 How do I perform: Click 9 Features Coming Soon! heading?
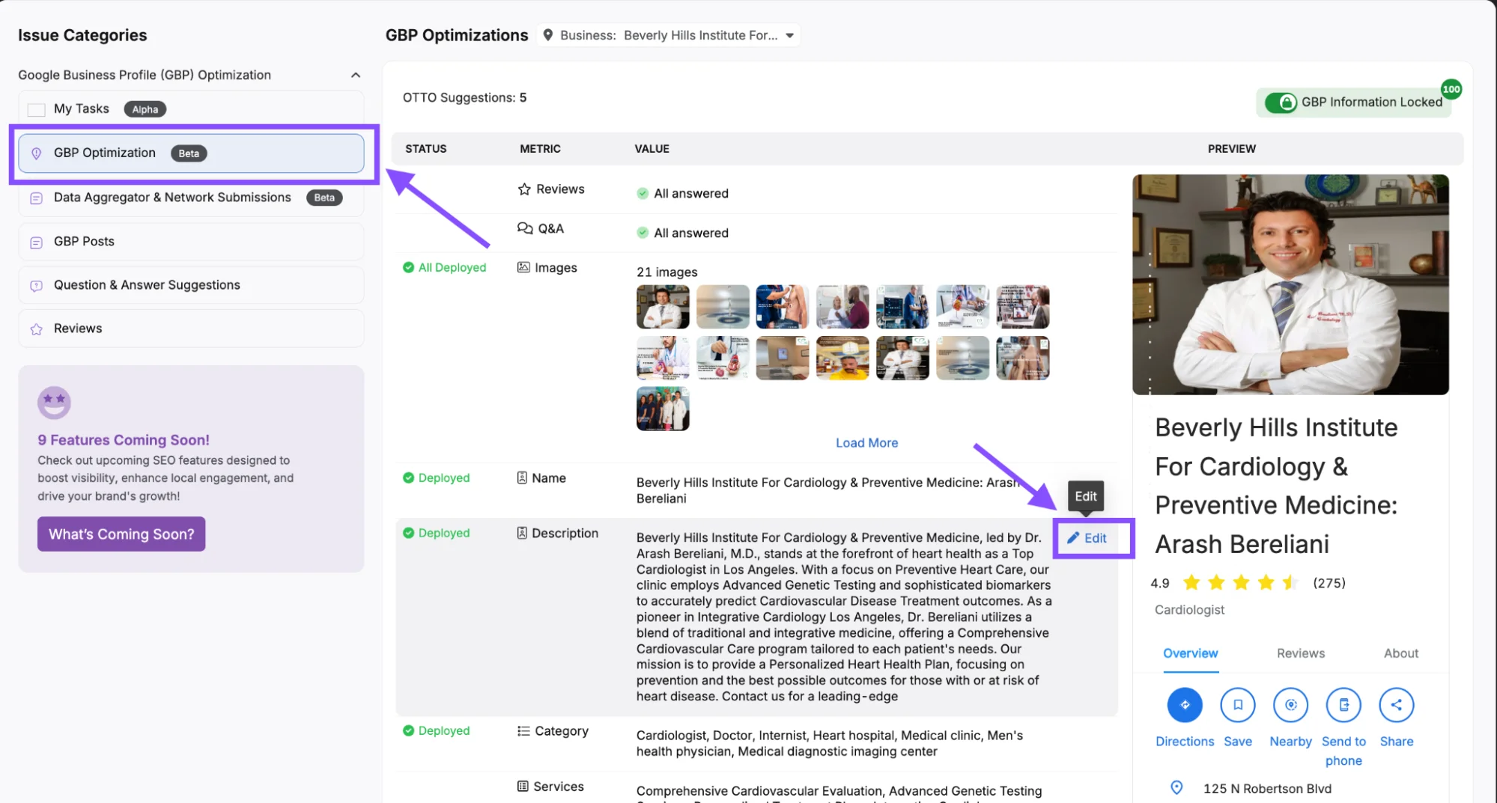(x=124, y=440)
